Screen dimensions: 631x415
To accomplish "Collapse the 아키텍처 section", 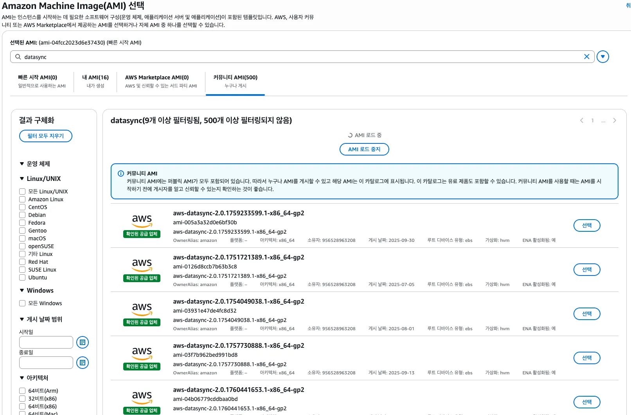I will pos(22,378).
